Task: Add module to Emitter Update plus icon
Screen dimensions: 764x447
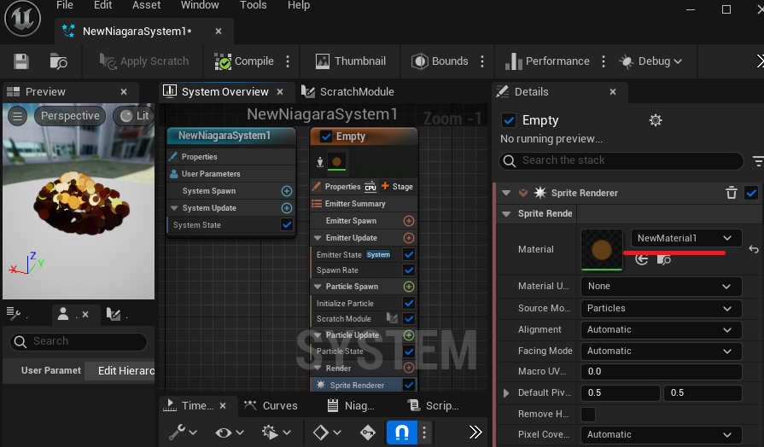Action: (409, 238)
